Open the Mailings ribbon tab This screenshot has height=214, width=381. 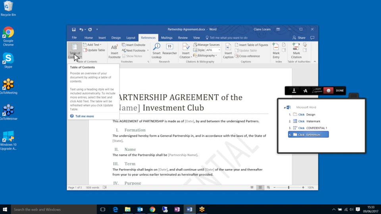click(x=167, y=38)
